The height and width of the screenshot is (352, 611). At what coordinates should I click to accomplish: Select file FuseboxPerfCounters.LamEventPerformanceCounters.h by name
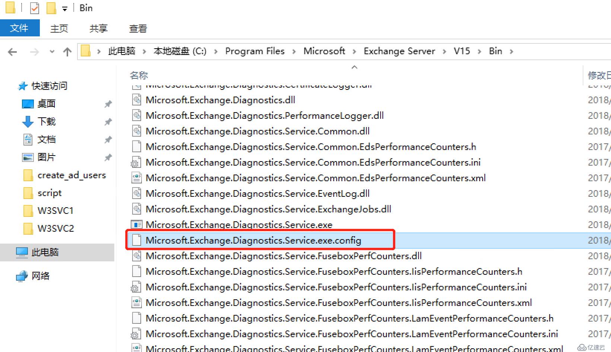[350, 318]
